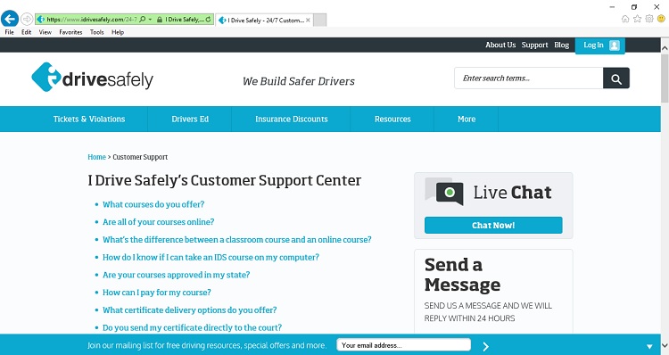Click the site search magnifier button

[616, 78]
